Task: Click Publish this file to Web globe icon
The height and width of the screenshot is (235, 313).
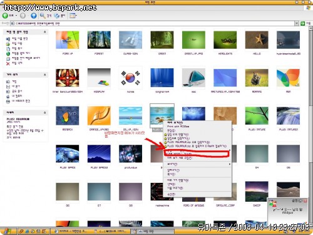Action: 8,53
